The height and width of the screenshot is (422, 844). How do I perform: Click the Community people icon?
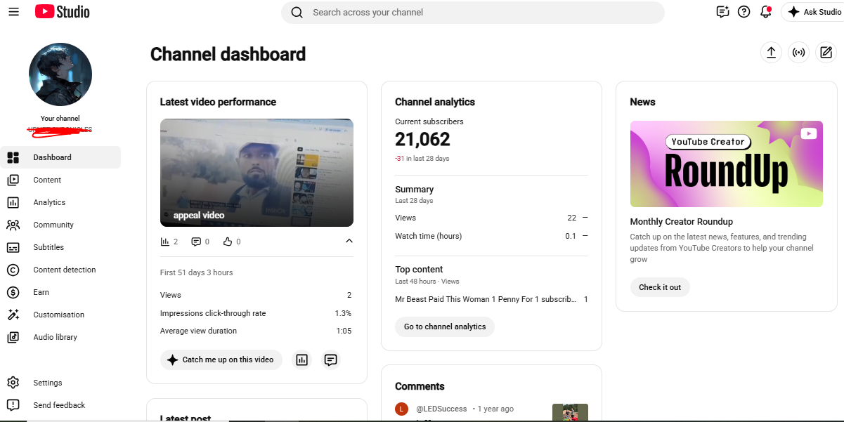click(x=13, y=225)
